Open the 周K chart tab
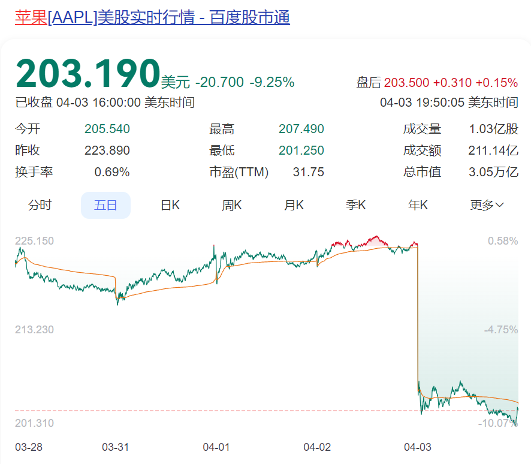The image size is (531, 464). pyautogui.click(x=231, y=205)
